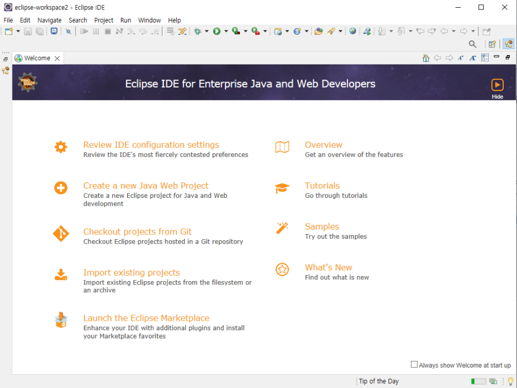Click the lightbulb tip icon
The height and width of the screenshot is (388, 517).
click(x=510, y=381)
